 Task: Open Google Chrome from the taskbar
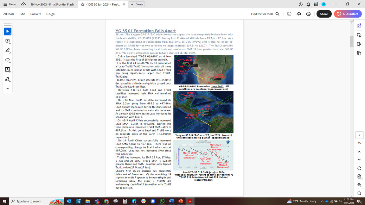coord(106,201)
